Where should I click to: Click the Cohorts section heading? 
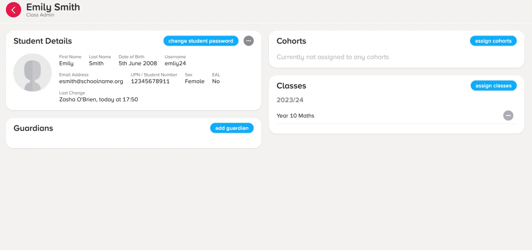(291, 41)
